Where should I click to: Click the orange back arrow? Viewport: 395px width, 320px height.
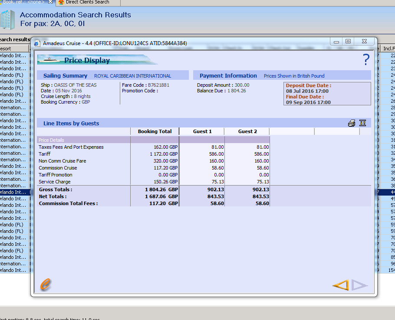[x=341, y=285]
